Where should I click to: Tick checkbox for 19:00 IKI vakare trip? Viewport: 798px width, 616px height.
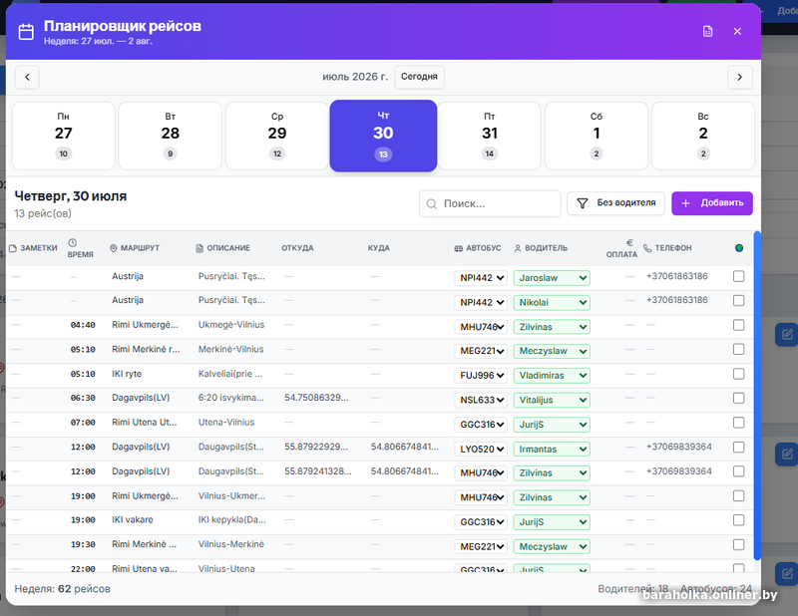coord(738,520)
